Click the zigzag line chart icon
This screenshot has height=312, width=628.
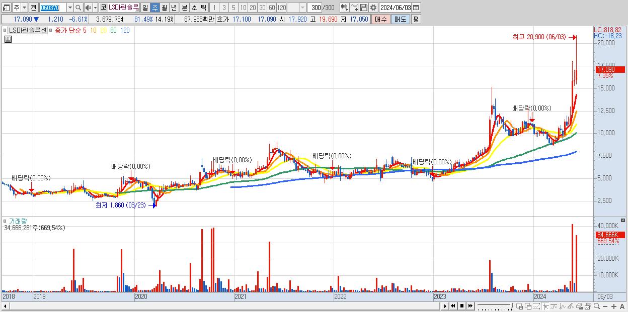click(563, 306)
